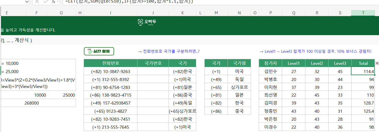Screen dimensions: 379x132
Task: Select phone number (+49) 157-62938457
Action: coord(111,103)
